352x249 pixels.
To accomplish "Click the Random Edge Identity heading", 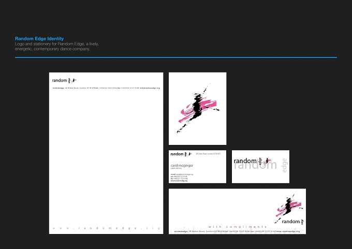I will pos(39,39).
